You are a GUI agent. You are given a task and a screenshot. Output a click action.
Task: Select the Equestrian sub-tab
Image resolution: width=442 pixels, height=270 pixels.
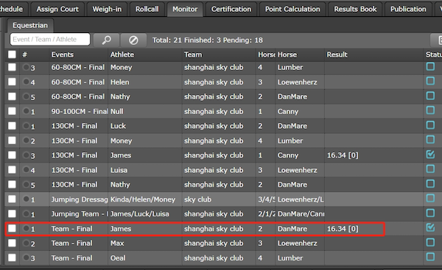[30, 25]
